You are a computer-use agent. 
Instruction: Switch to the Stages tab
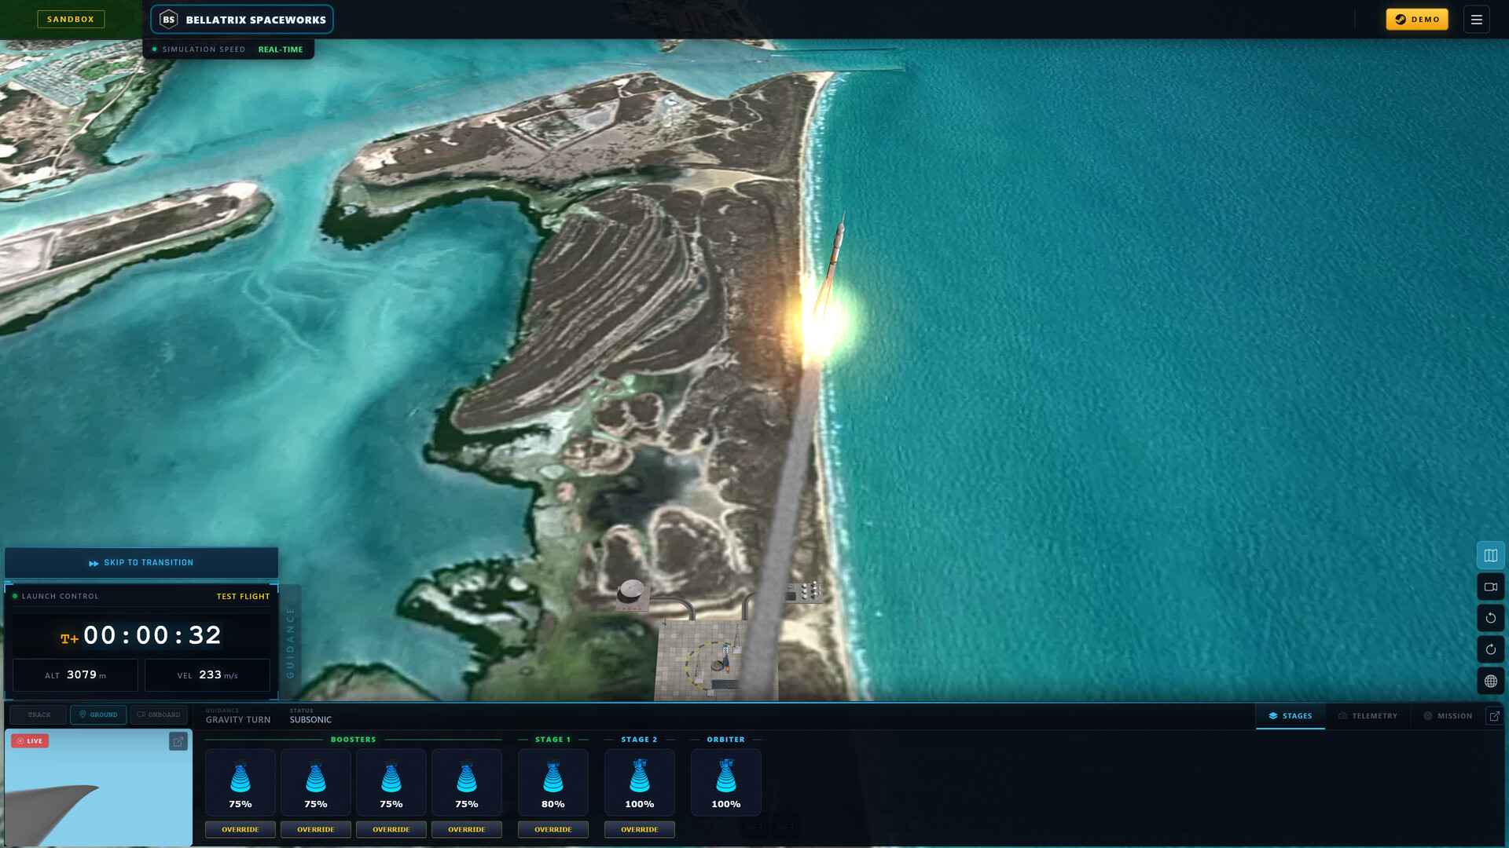(1291, 716)
